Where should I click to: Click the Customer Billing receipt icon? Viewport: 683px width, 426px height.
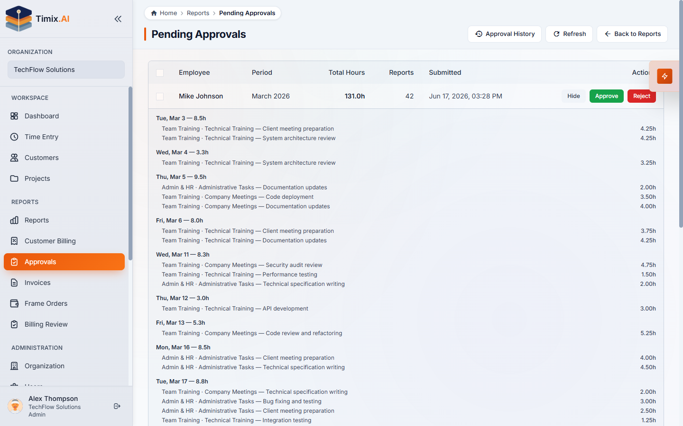point(14,241)
